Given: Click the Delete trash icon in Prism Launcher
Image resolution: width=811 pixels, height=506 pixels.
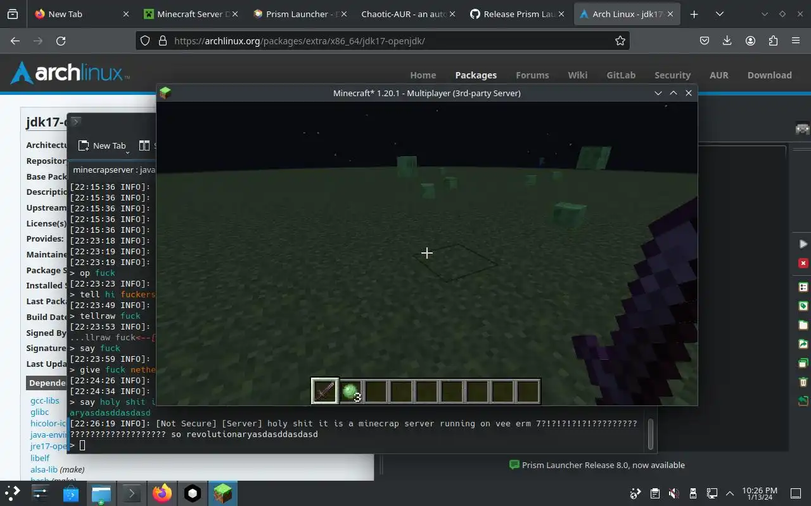Looking at the screenshot, I should click(x=803, y=382).
